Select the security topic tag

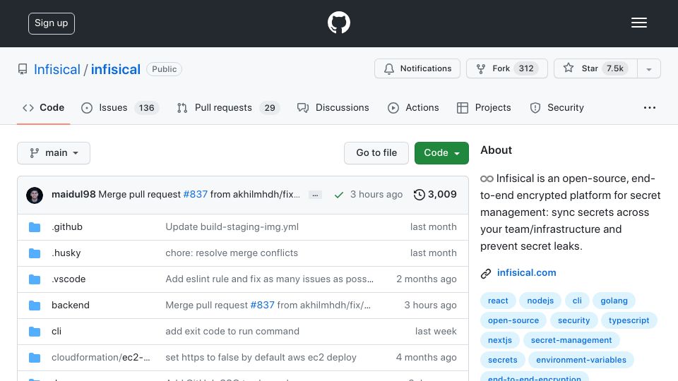[x=573, y=320]
